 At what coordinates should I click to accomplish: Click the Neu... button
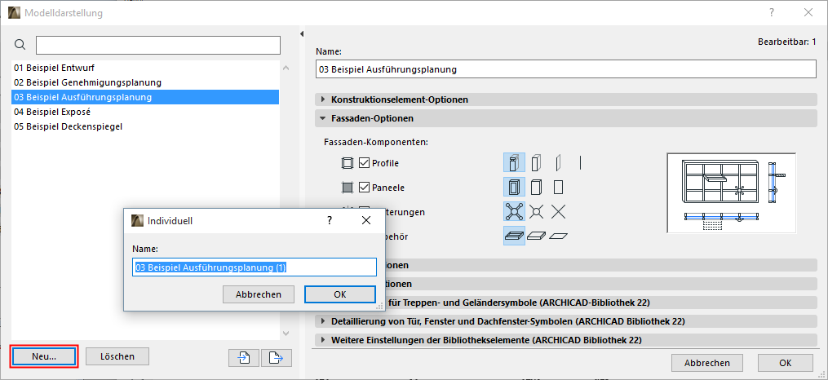(x=44, y=356)
